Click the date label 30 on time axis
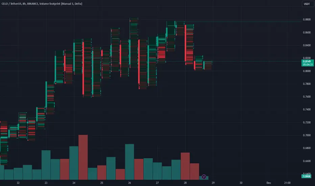Screen dimensions: 315x186 [x=241, y=183]
